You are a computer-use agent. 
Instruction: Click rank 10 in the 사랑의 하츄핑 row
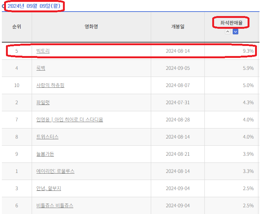click(17, 85)
